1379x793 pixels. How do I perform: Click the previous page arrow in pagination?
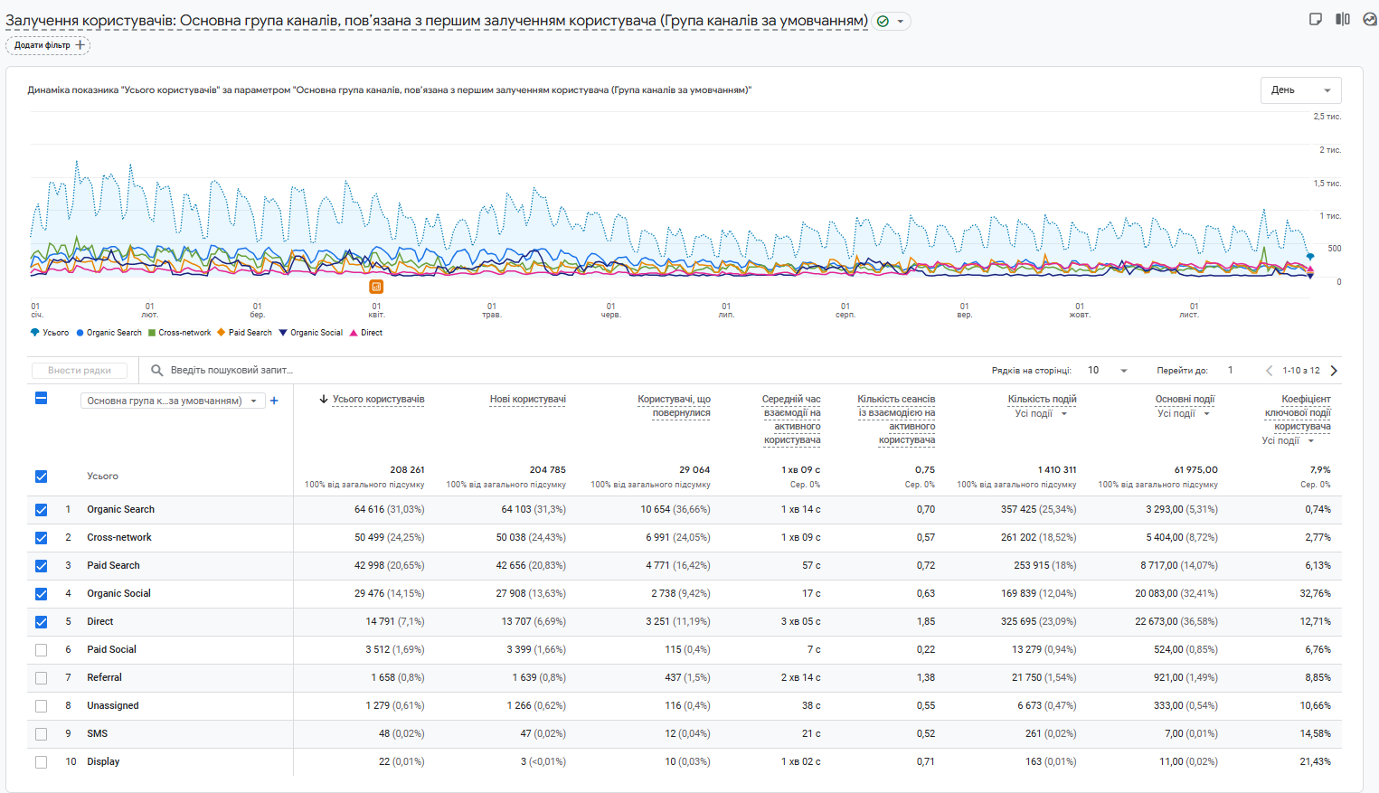click(x=1269, y=370)
